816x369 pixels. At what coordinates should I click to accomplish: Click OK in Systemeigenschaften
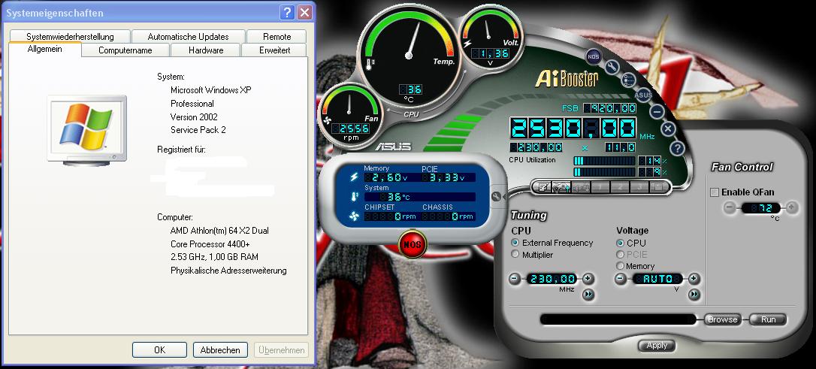(x=159, y=349)
